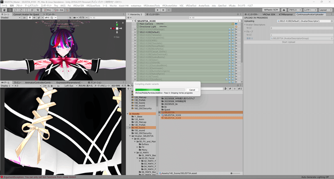This screenshot has height=179, width=334.
Task: Open custom editor tools wrench icon
Action: [38, 10]
